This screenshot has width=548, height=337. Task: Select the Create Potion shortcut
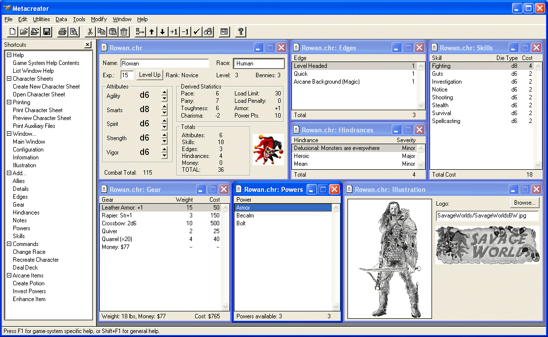29,283
